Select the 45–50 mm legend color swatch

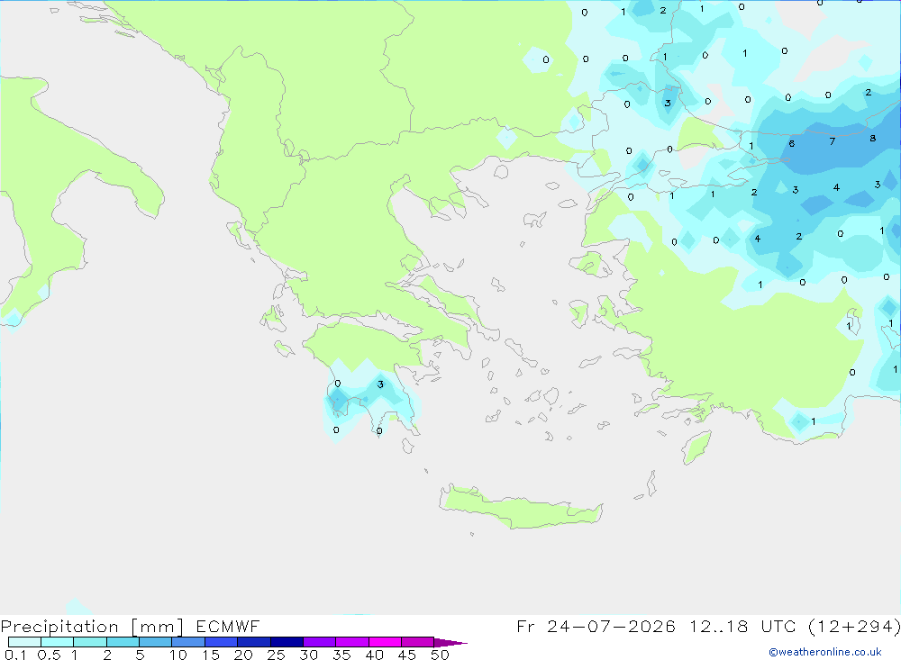pos(418,642)
